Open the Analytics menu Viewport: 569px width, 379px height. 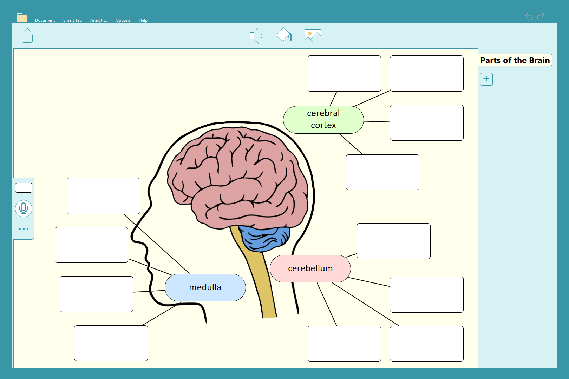(x=99, y=20)
